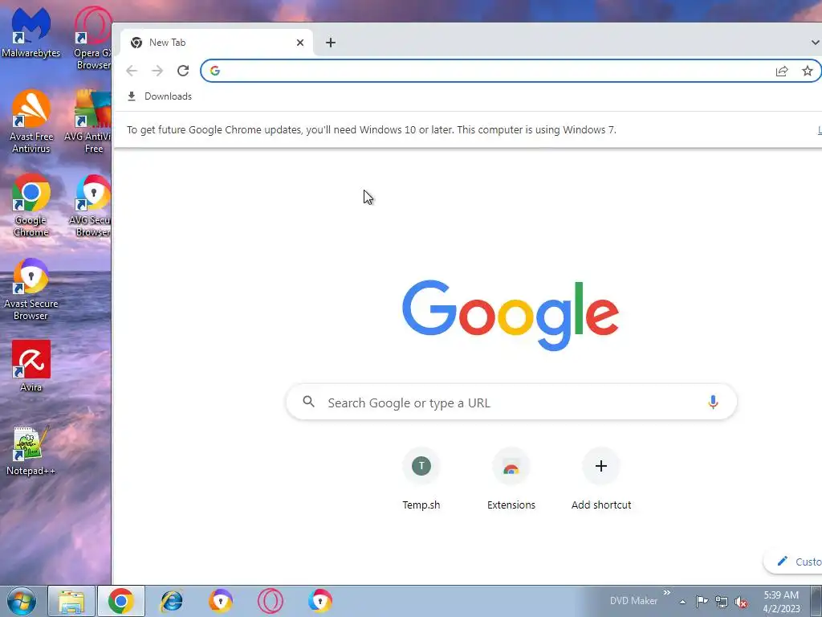Click the Customize Chrome pencil button
Viewport: 822px width, 617px height.
[x=794, y=562]
